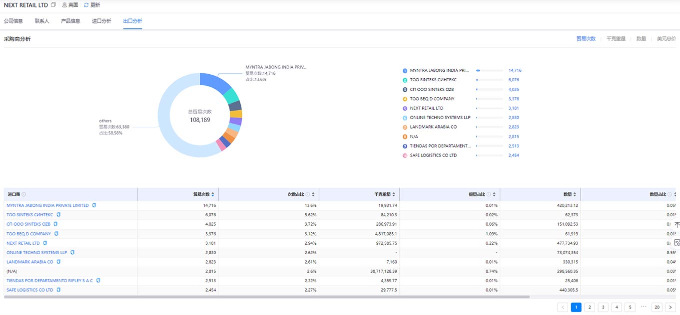Click the 更新 refresh button
The height and width of the screenshot is (315, 680).
(x=92, y=5)
